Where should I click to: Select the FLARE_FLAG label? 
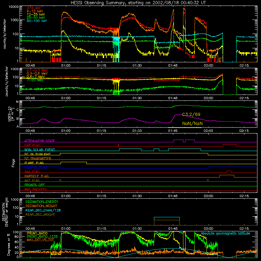(x=34, y=163)
